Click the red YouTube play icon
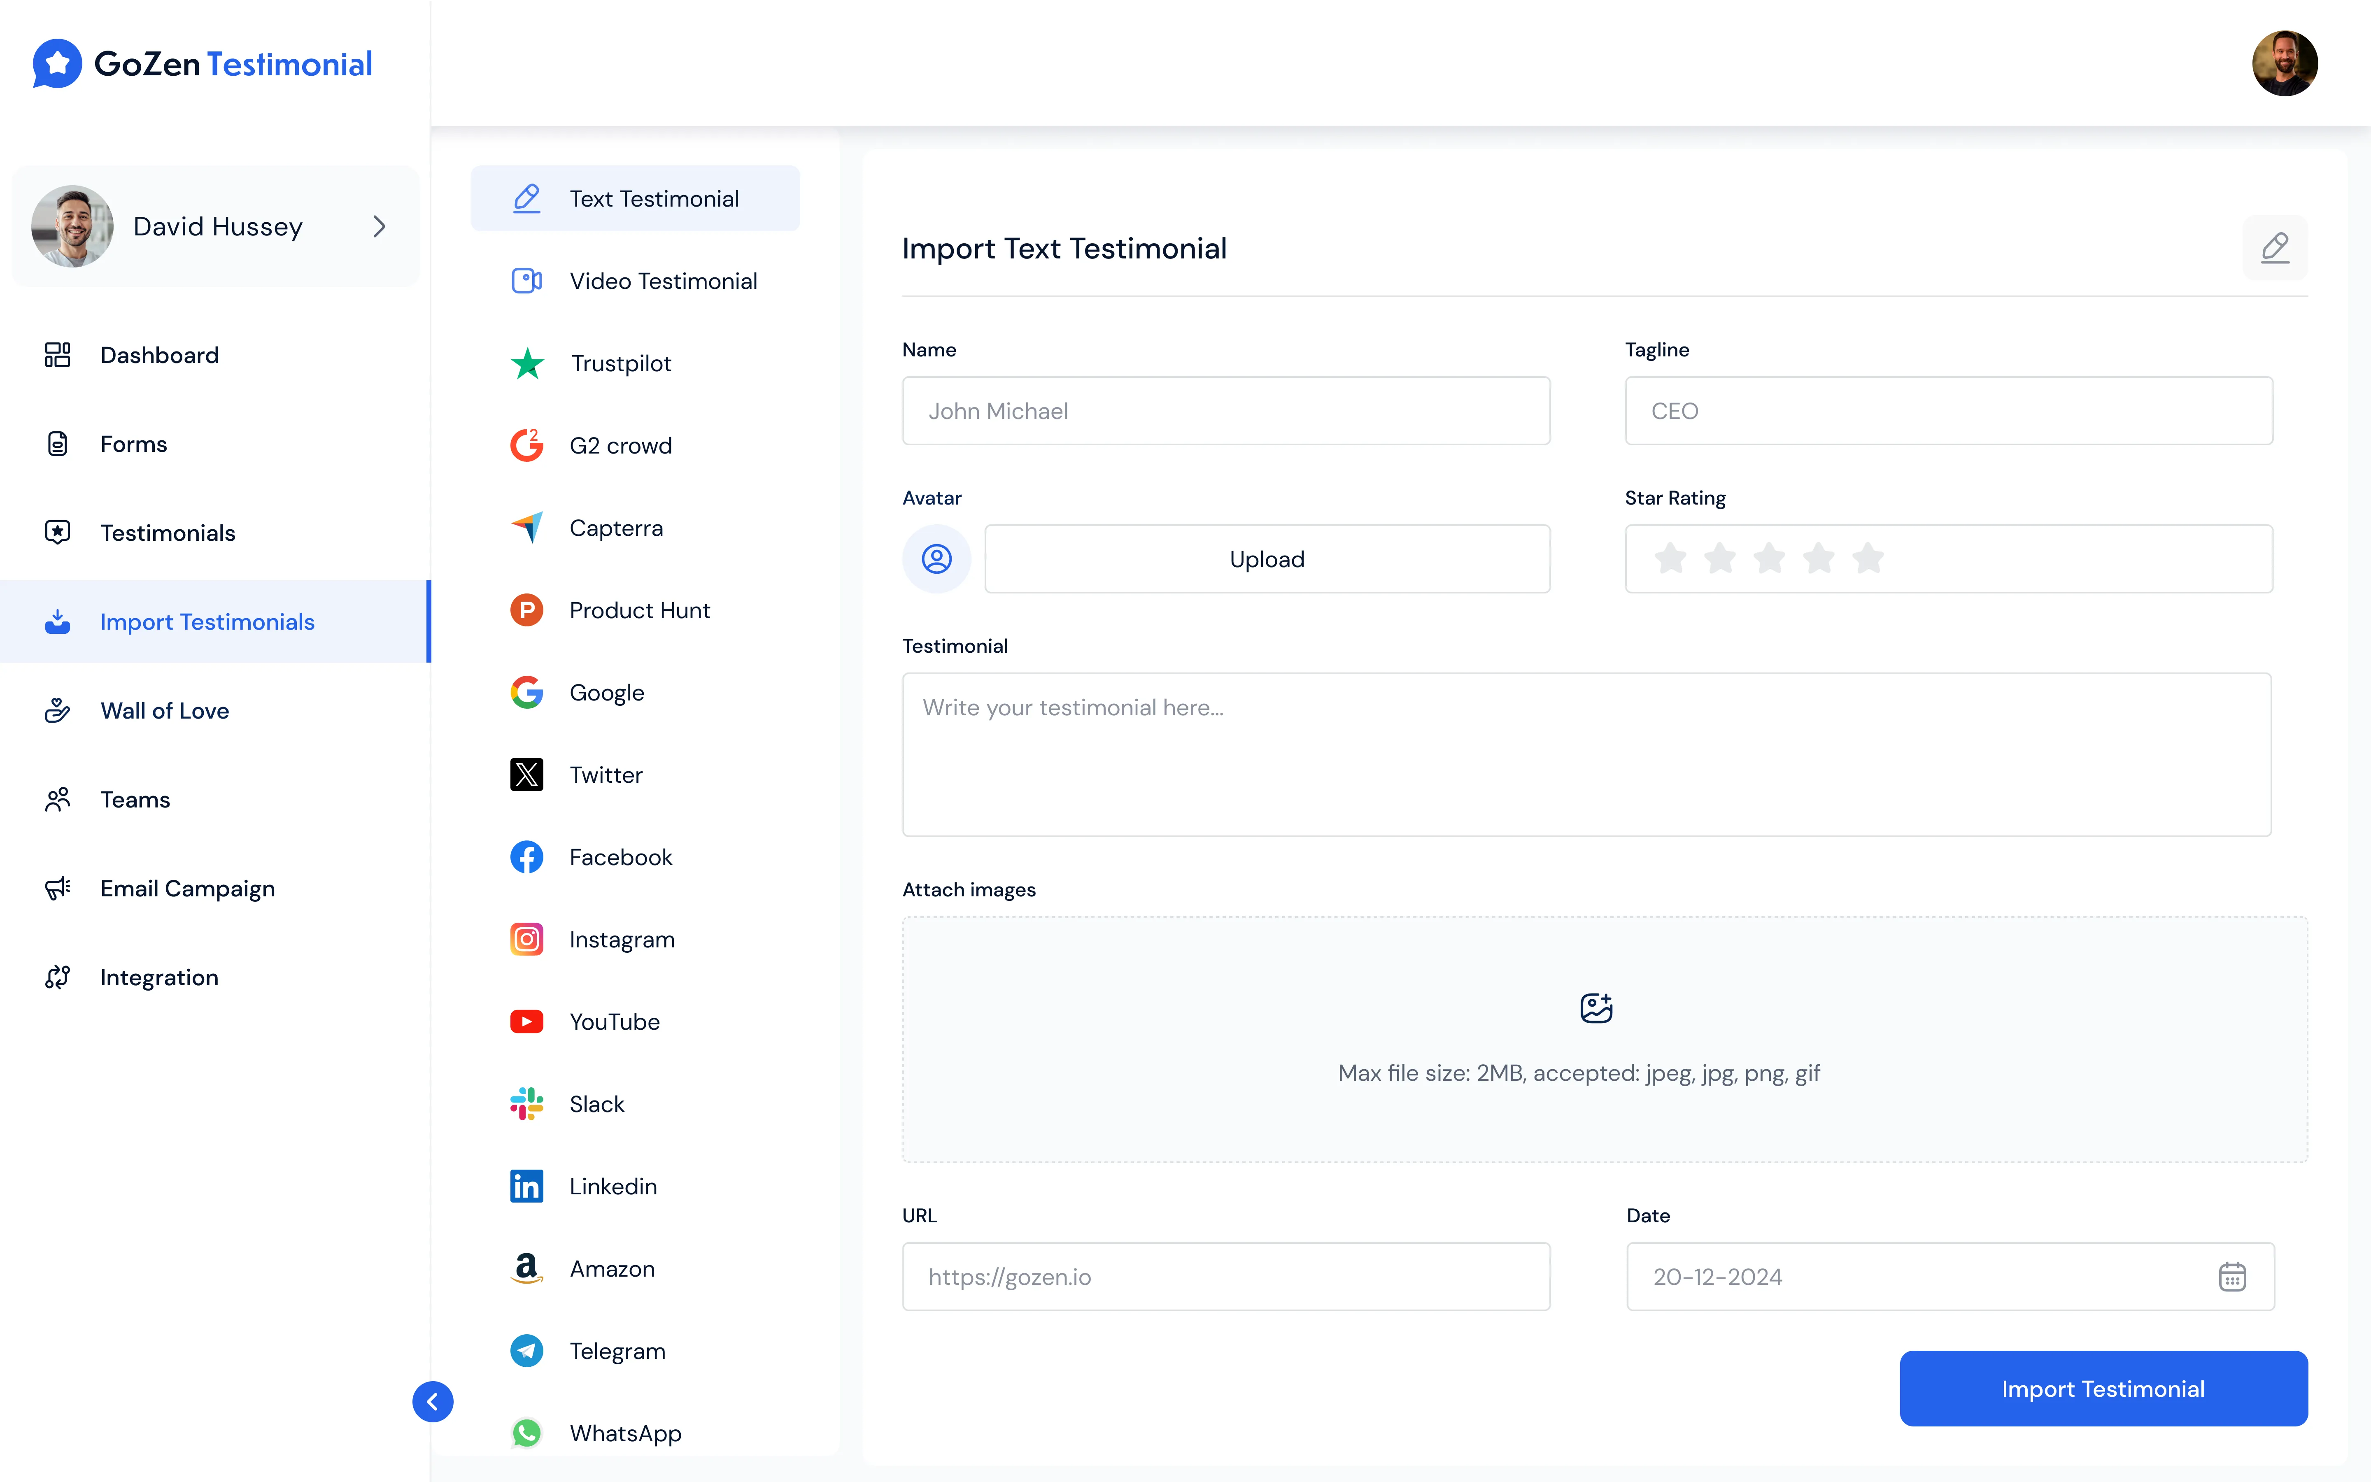The image size is (2371, 1482). (526, 1021)
